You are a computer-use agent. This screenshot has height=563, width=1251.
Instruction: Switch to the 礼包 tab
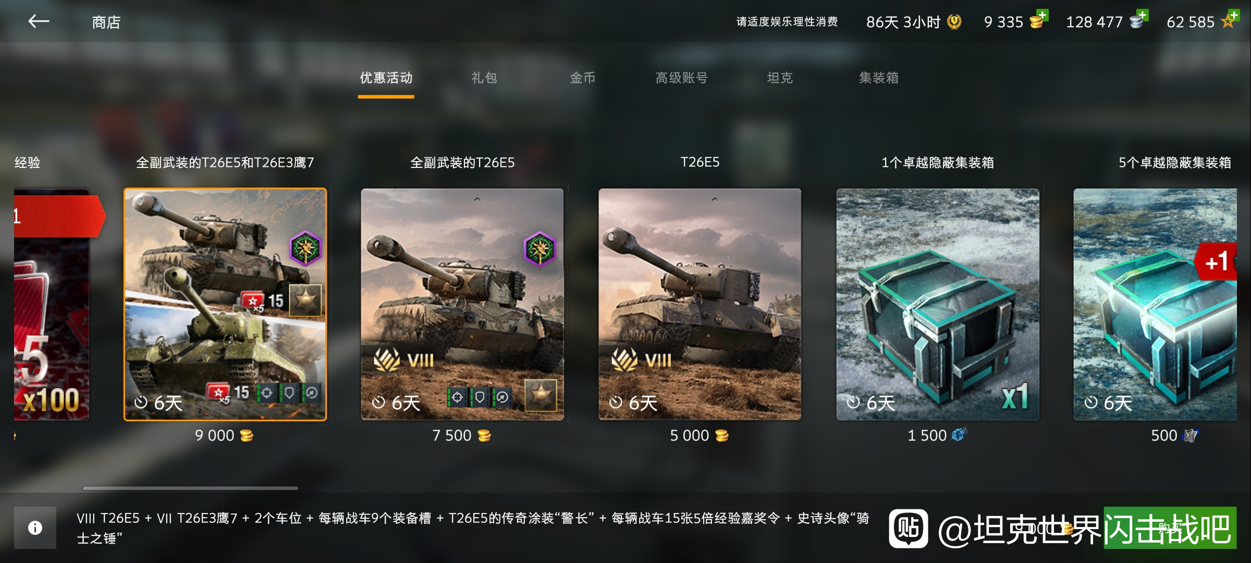484,78
